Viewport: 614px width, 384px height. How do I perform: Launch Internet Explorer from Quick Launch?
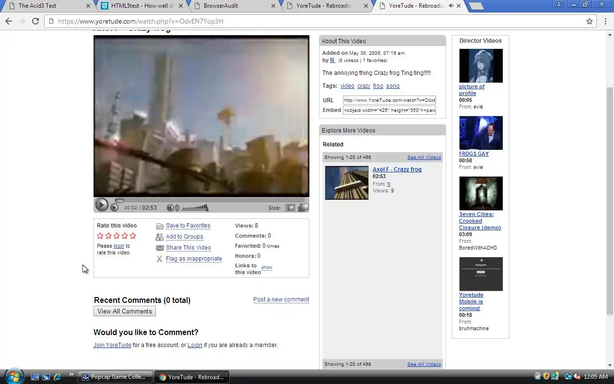(57, 377)
